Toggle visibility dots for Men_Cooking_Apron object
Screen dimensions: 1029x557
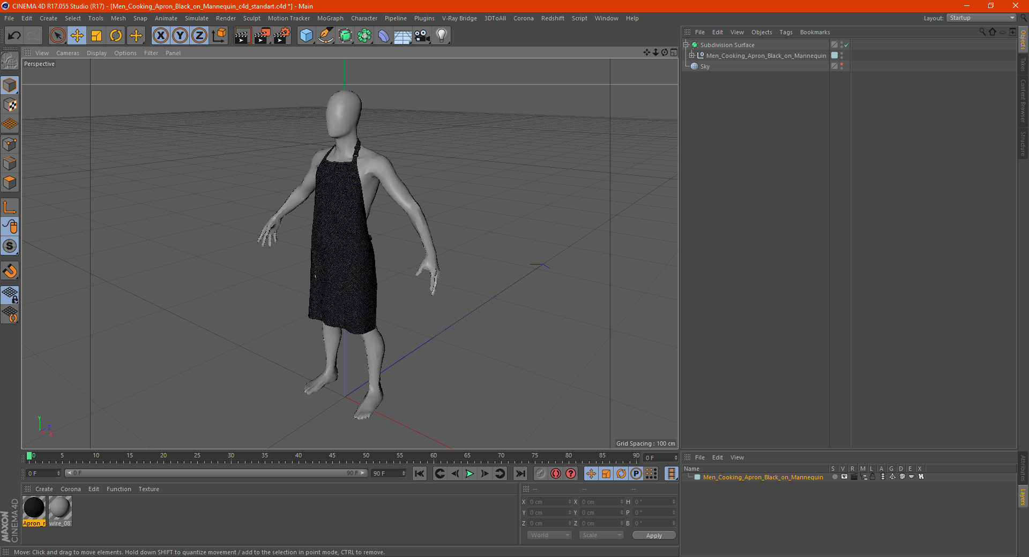(x=841, y=56)
